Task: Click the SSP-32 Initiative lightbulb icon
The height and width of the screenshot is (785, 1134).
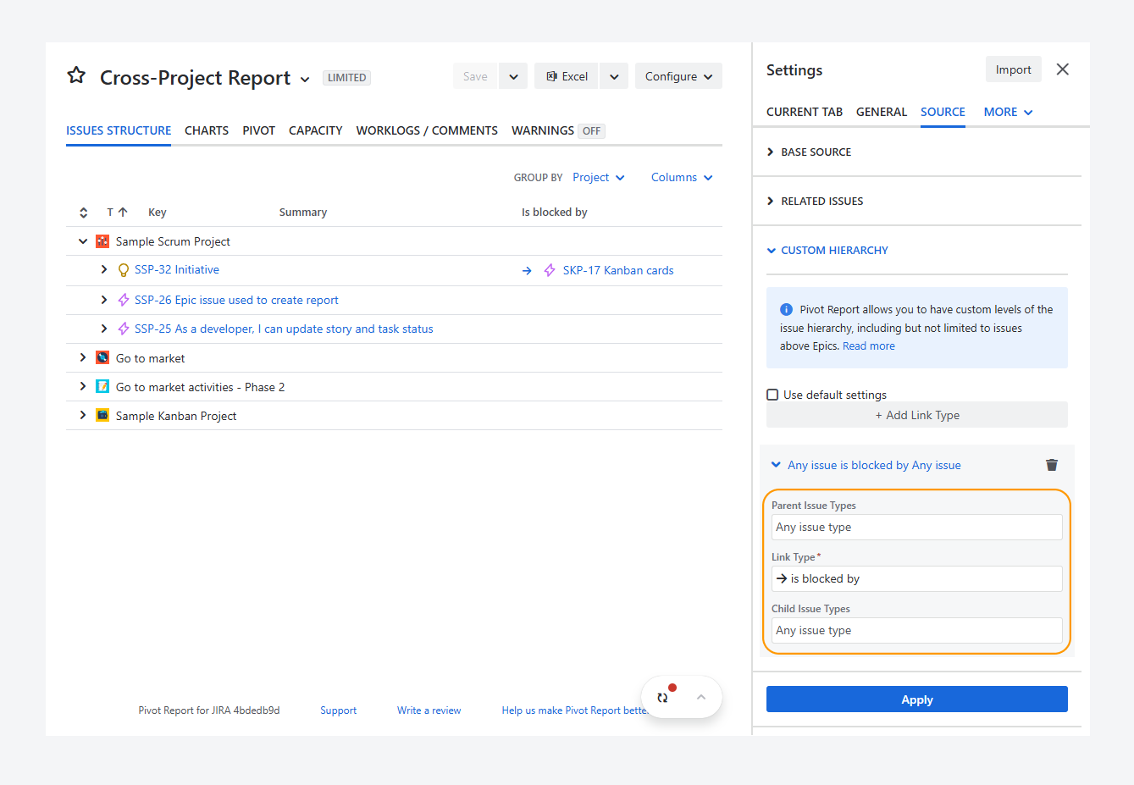Action: pos(124,270)
